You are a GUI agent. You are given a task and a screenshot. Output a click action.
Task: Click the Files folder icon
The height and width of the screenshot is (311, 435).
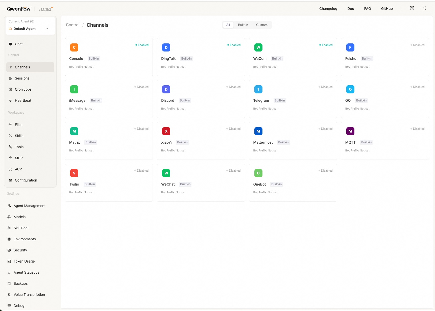tap(10, 125)
